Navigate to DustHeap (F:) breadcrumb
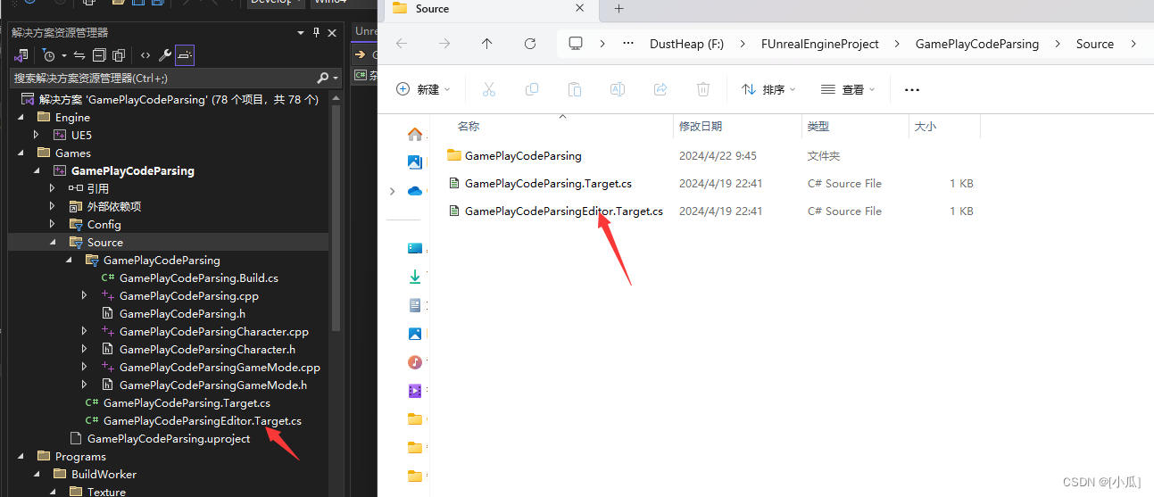This screenshot has width=1154, height=497. (686, 44)
